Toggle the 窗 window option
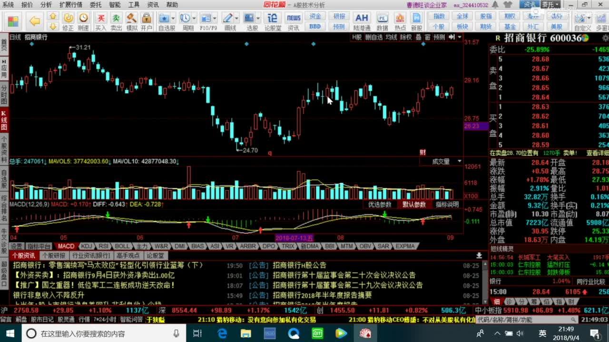The width and height of the screenshot is (609, 342). pos(428,37)
